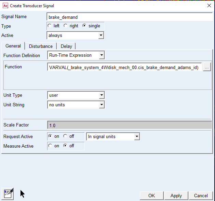
Task: Click the comments notepad icon at bottom left
Action: click(x=8, y=194)
